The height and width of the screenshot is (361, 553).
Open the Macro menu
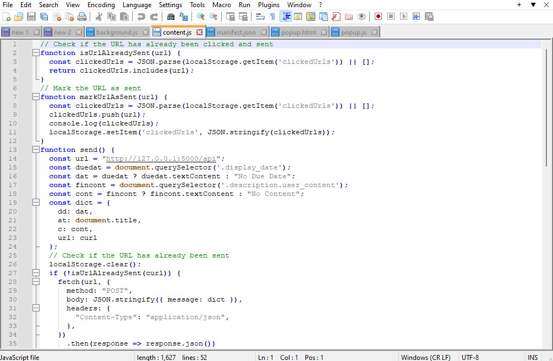[222, 5]
